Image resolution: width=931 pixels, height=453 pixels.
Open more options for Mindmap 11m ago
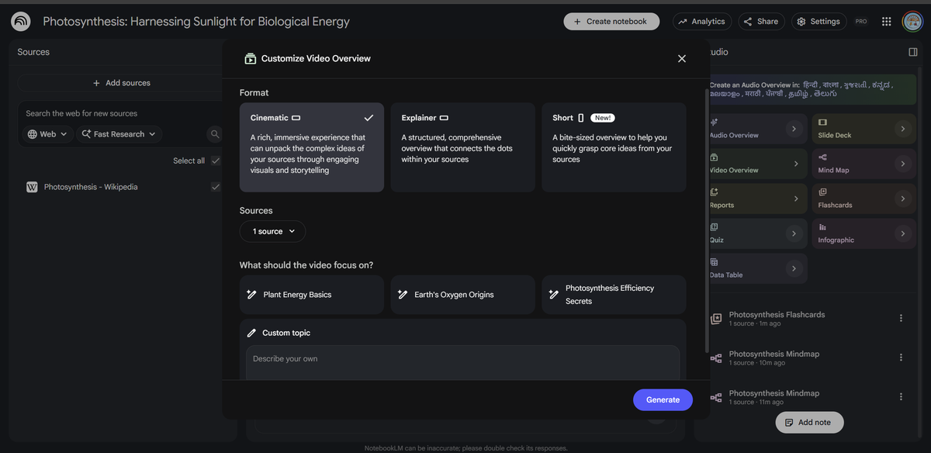pyautogui.click(x=901, y=396)
